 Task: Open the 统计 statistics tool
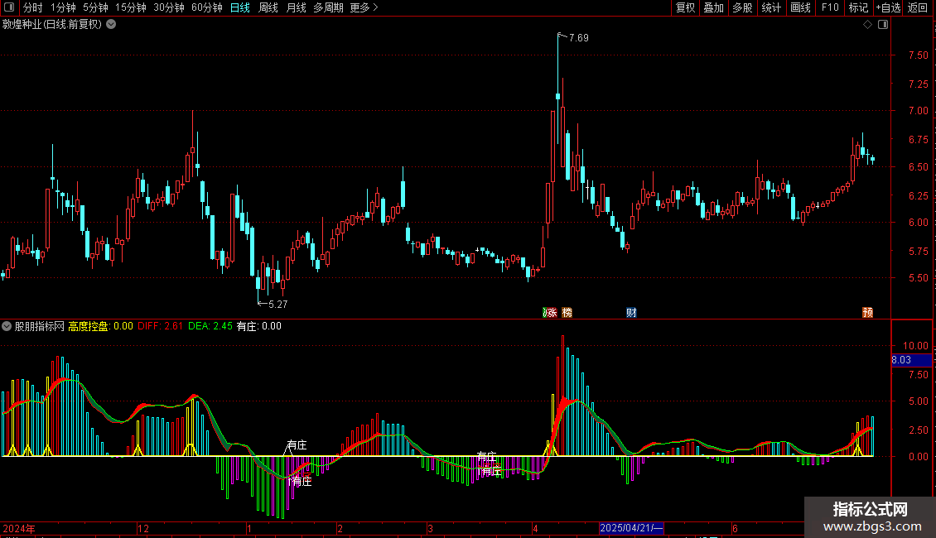(x=771, y=7)
